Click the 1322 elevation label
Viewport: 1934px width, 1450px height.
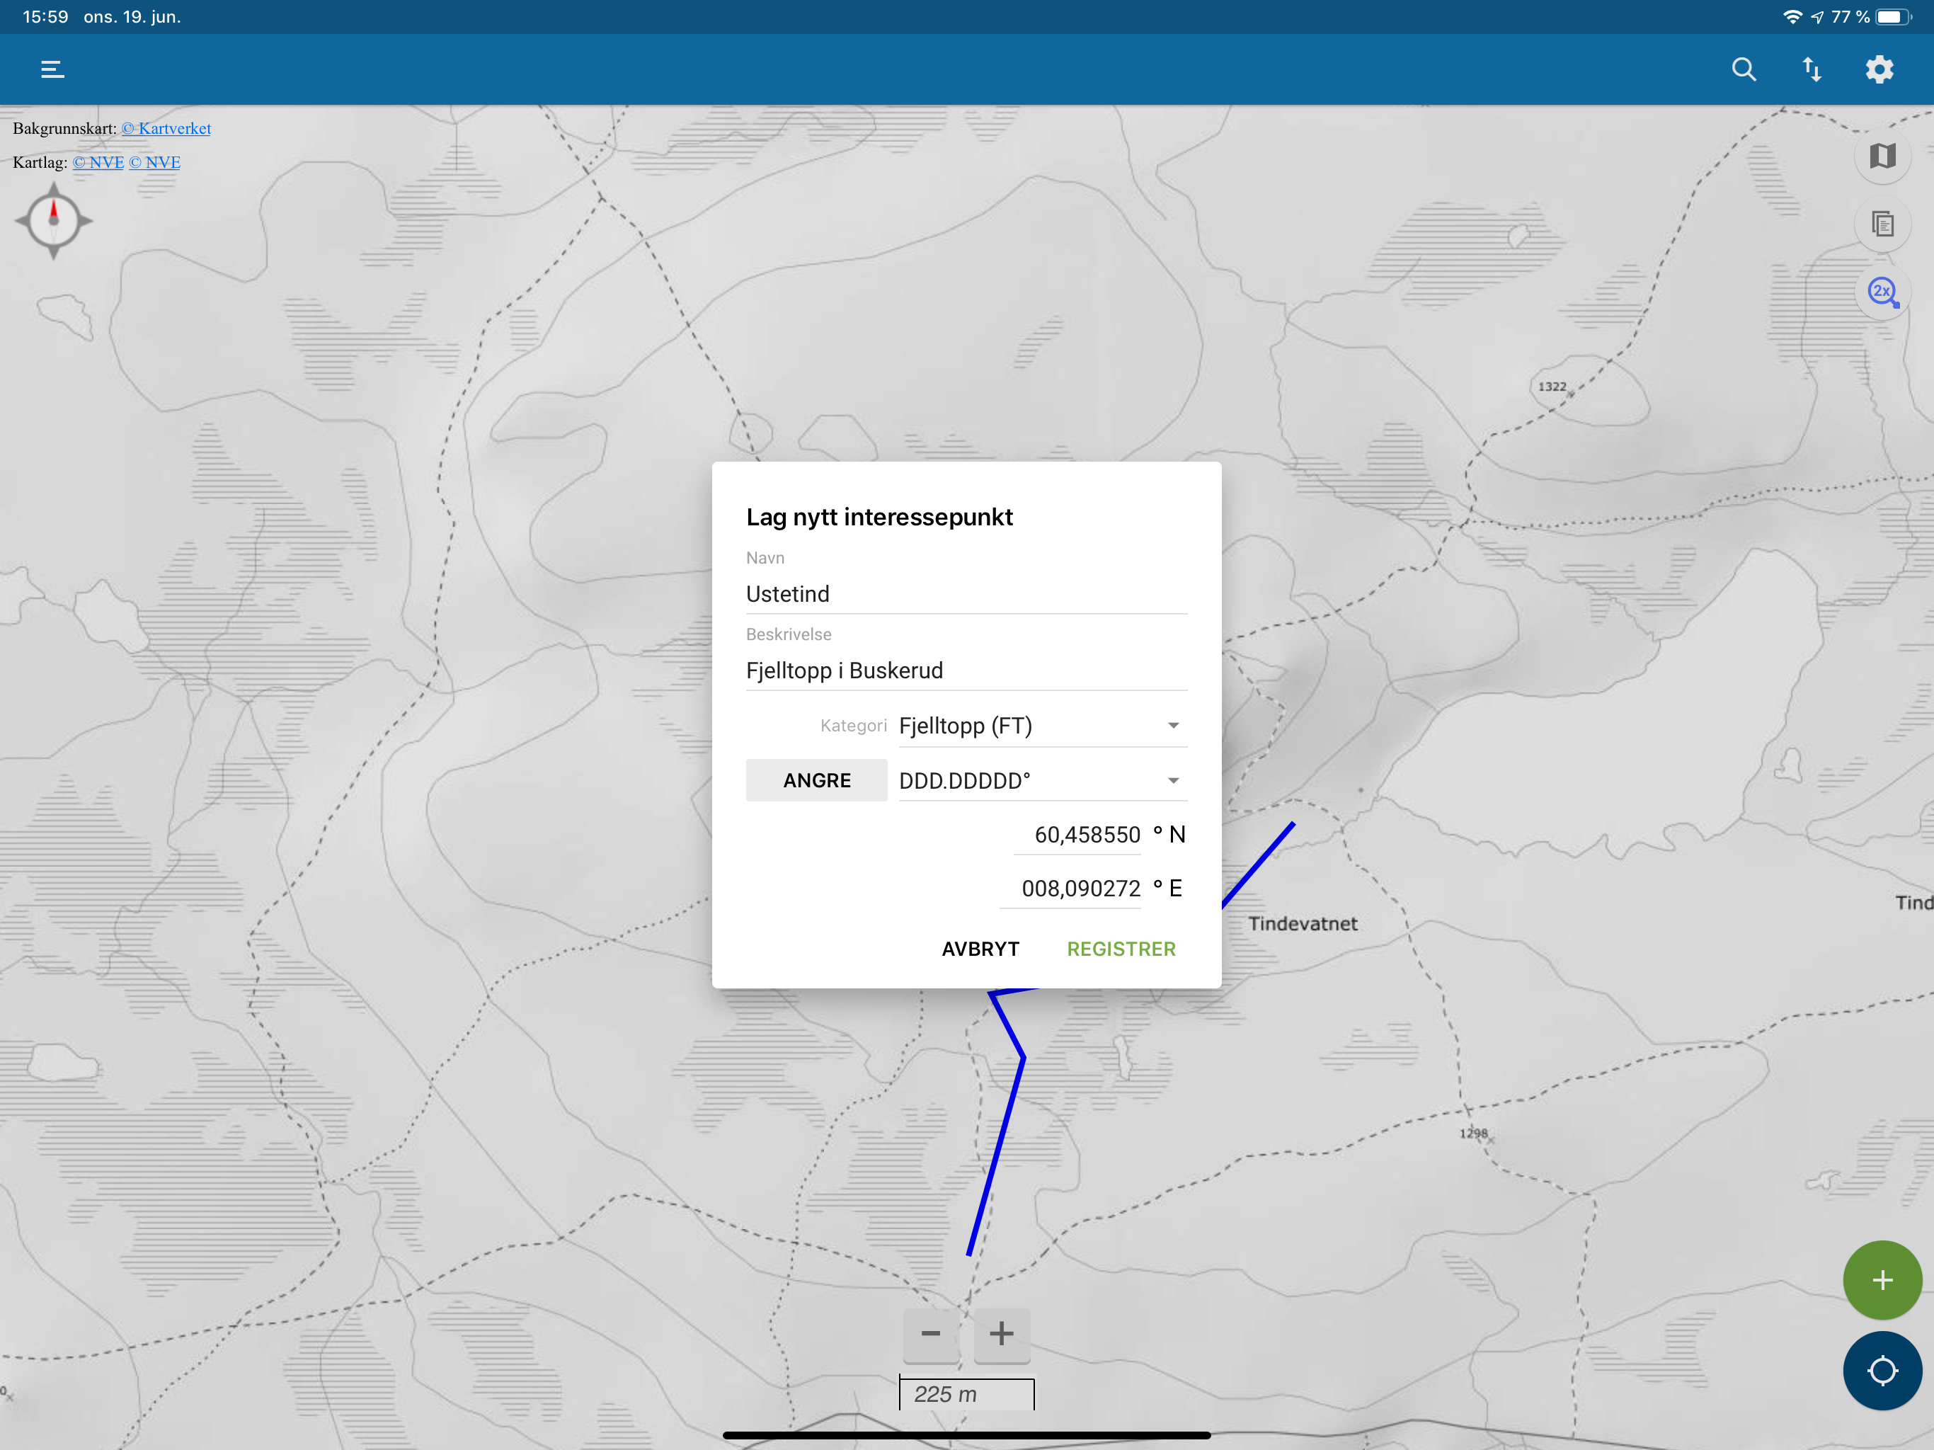coord(1552,387)
